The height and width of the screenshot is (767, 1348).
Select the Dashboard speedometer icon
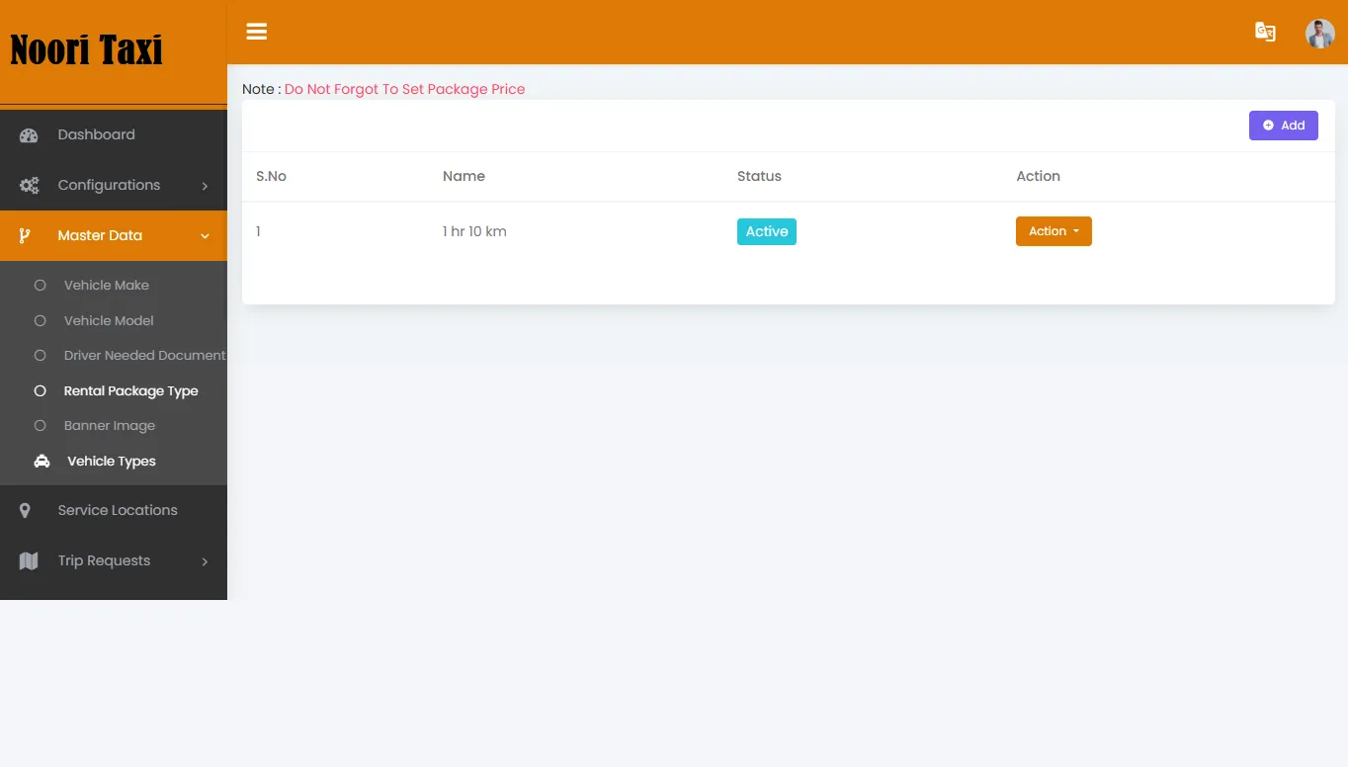(28, 134)
